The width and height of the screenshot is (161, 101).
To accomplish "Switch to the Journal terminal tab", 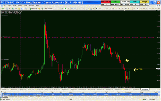I will (45, 97).
